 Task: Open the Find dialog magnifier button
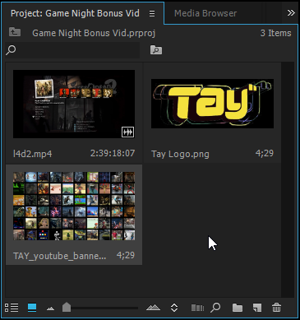tap(215, 308)
